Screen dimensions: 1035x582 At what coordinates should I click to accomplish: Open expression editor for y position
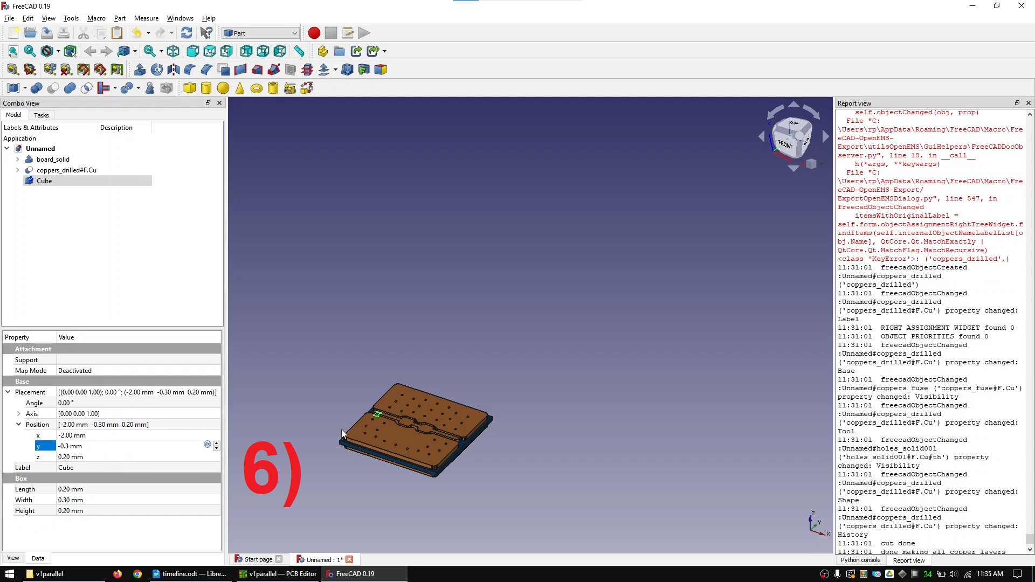coord(208,445)
